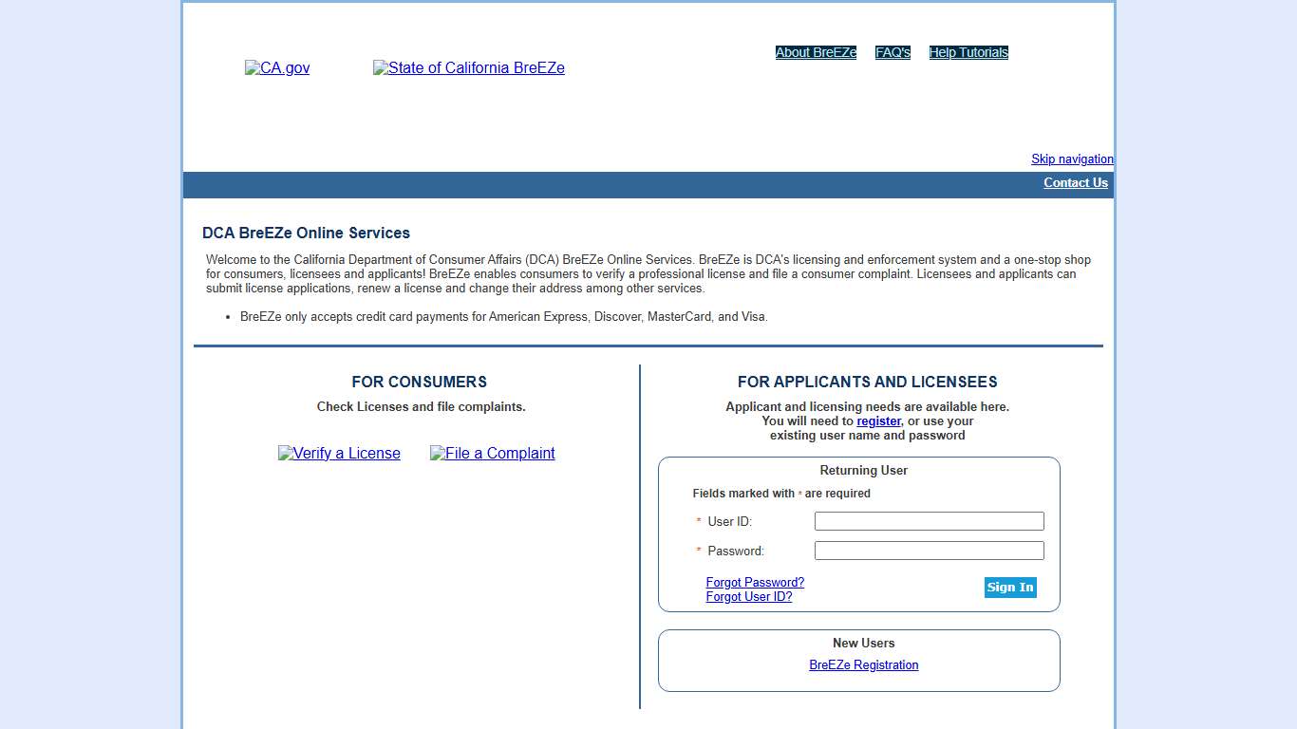Click the inline bold "register" link
The height and width of the screenshot is (729, 1297).
tap(878, 421)
